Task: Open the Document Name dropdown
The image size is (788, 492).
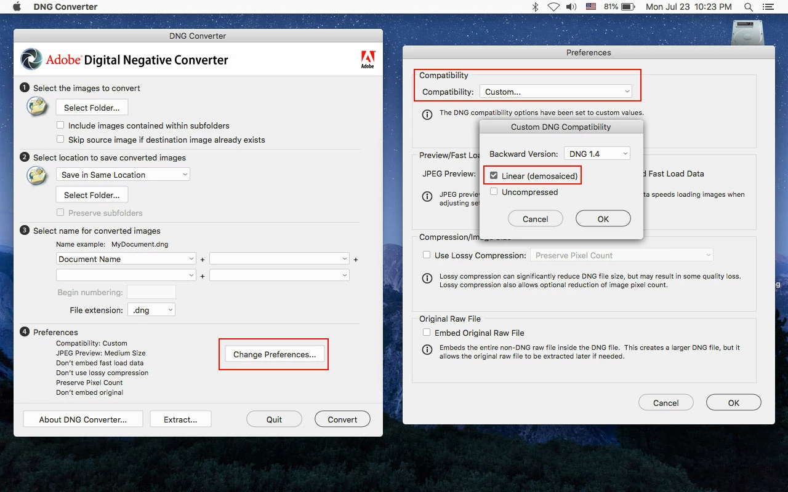Action: (x=126, y=259)
